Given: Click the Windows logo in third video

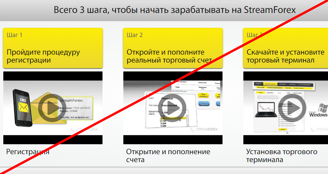Looking at the screenshot, I should coord(318,110).
